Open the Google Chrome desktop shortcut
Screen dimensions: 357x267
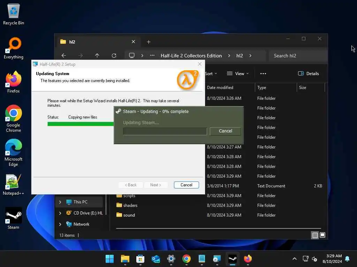pos(14,118)
